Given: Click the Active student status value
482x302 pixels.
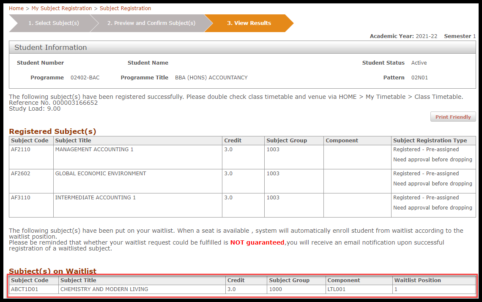Looking at the screenshot, I should coord(419,63).
